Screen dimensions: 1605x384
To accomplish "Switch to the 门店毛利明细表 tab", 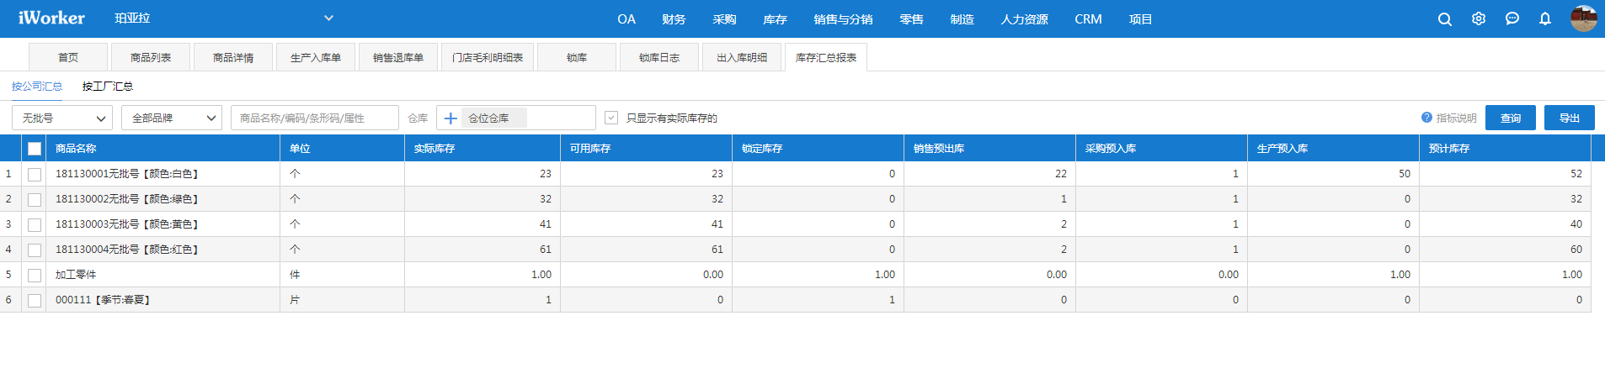I will point(488,57).
